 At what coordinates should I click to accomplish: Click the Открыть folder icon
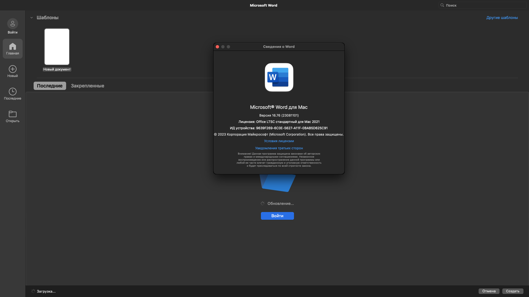[x=13, y=114]
